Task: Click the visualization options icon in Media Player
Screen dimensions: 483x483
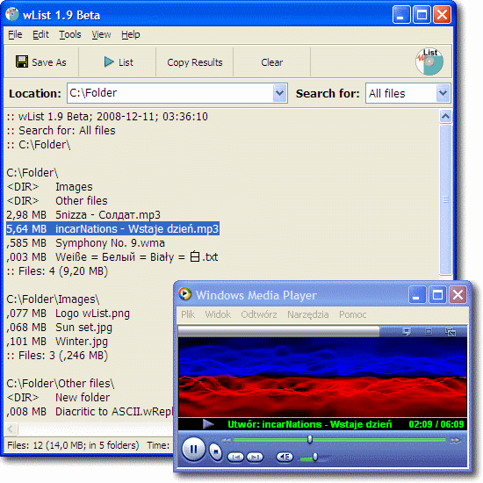Action: (407, 331)
